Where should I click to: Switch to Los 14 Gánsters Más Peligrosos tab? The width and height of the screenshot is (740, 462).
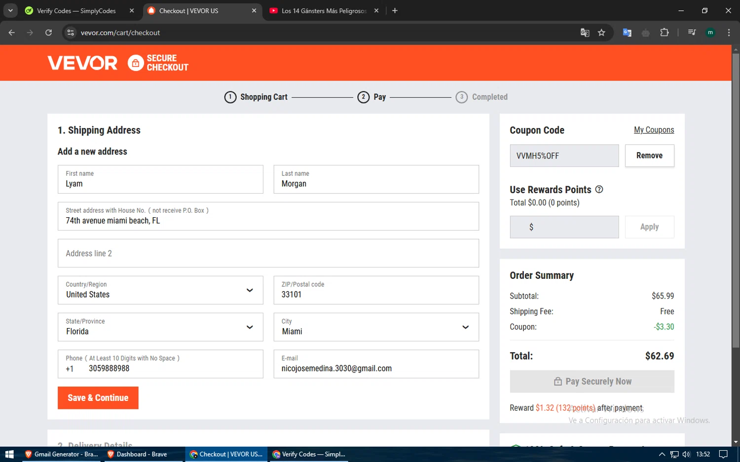click(324, 11)
